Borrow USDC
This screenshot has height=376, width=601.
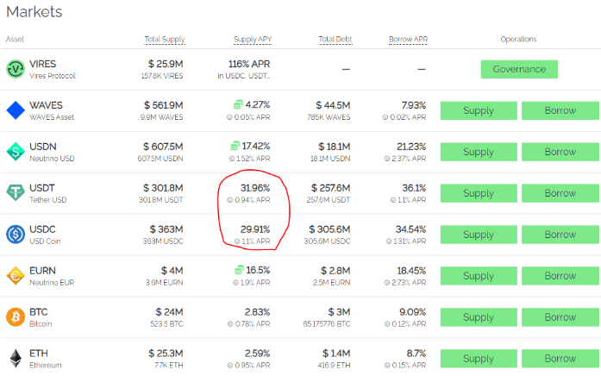click(x=560, y=235)
